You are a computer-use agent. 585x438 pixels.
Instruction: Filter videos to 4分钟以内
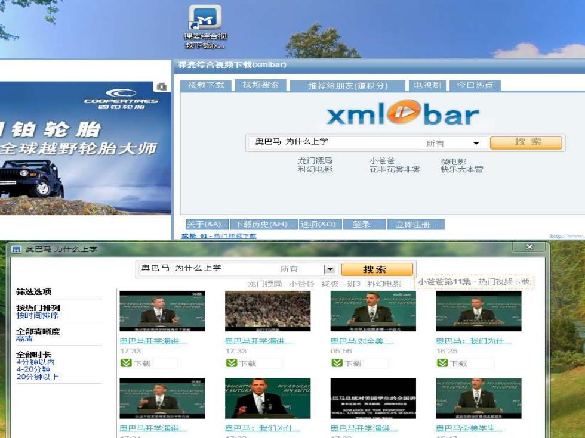click(35, 362)
